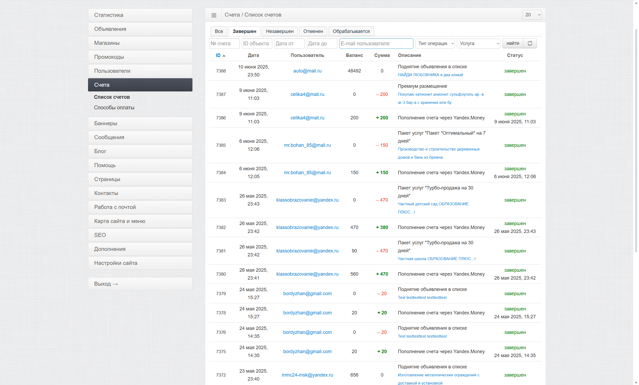The width and height of the screenshot is (639, 385).
Task: Open the Обрабатывается tab
Action: [x=351, y=31]
